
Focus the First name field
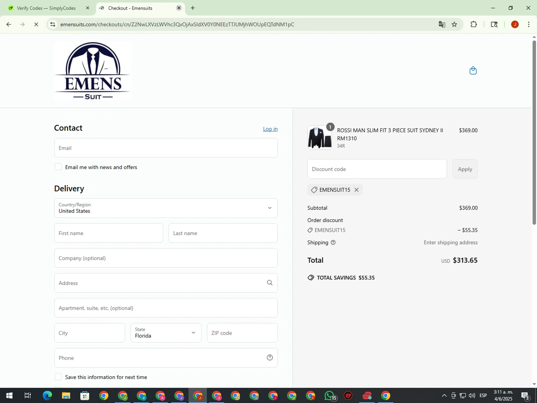point(108,233)
